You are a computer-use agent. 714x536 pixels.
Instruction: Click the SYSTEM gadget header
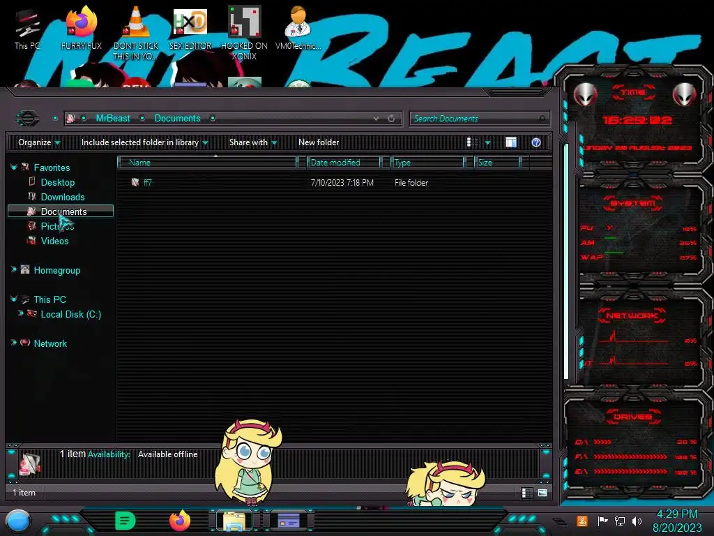pyautogui.click(x=632, y=203)
